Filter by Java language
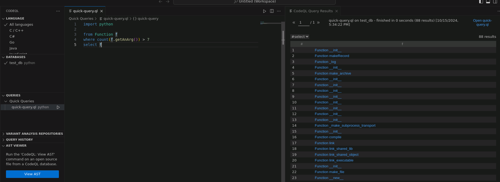The image size is (500, 182). pos(13,48)
